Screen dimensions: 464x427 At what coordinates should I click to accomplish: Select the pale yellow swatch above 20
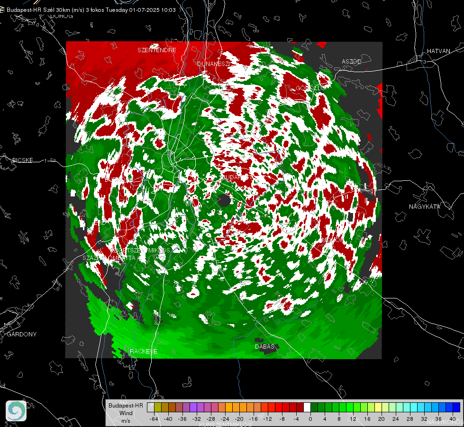point(378,408)
